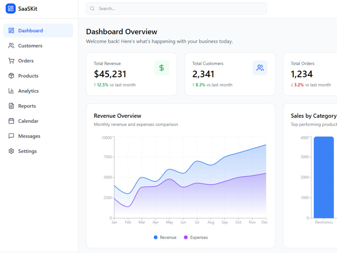
Task: Click the Jan label on chart axis
Action: [x=114, y=222]
